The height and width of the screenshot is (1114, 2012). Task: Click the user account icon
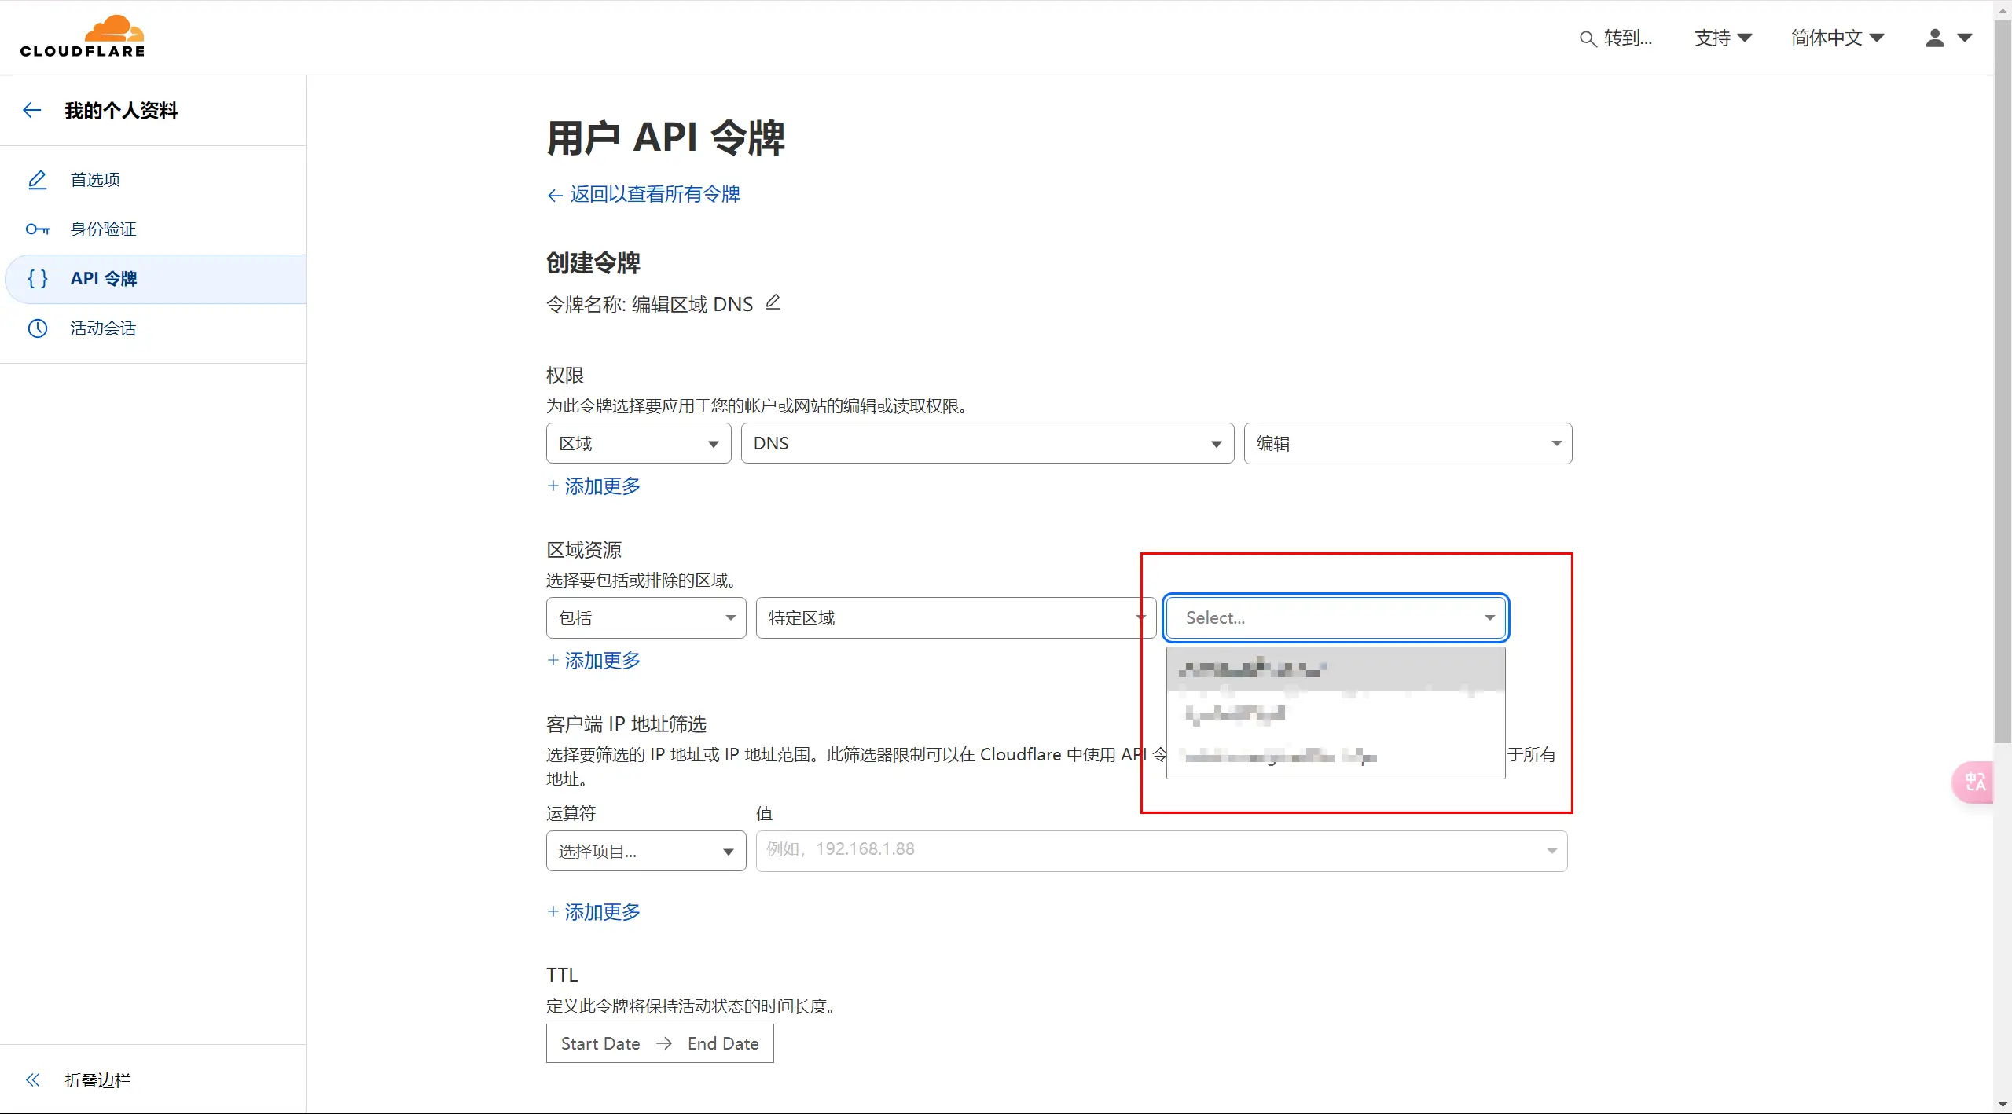[x=1935, y=38]
